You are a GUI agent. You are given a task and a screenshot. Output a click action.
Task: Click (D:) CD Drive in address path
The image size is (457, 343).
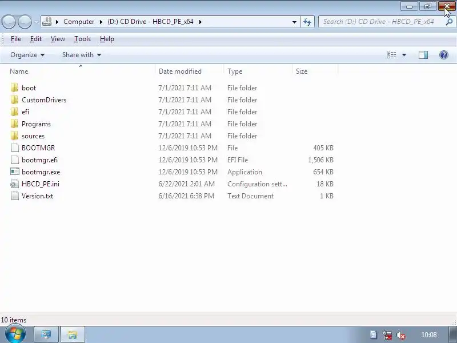150,22
